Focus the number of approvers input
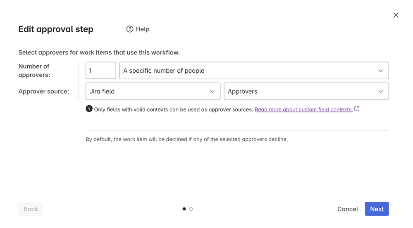The width and height of the screenshot is (413, 228). click(100, 71)
